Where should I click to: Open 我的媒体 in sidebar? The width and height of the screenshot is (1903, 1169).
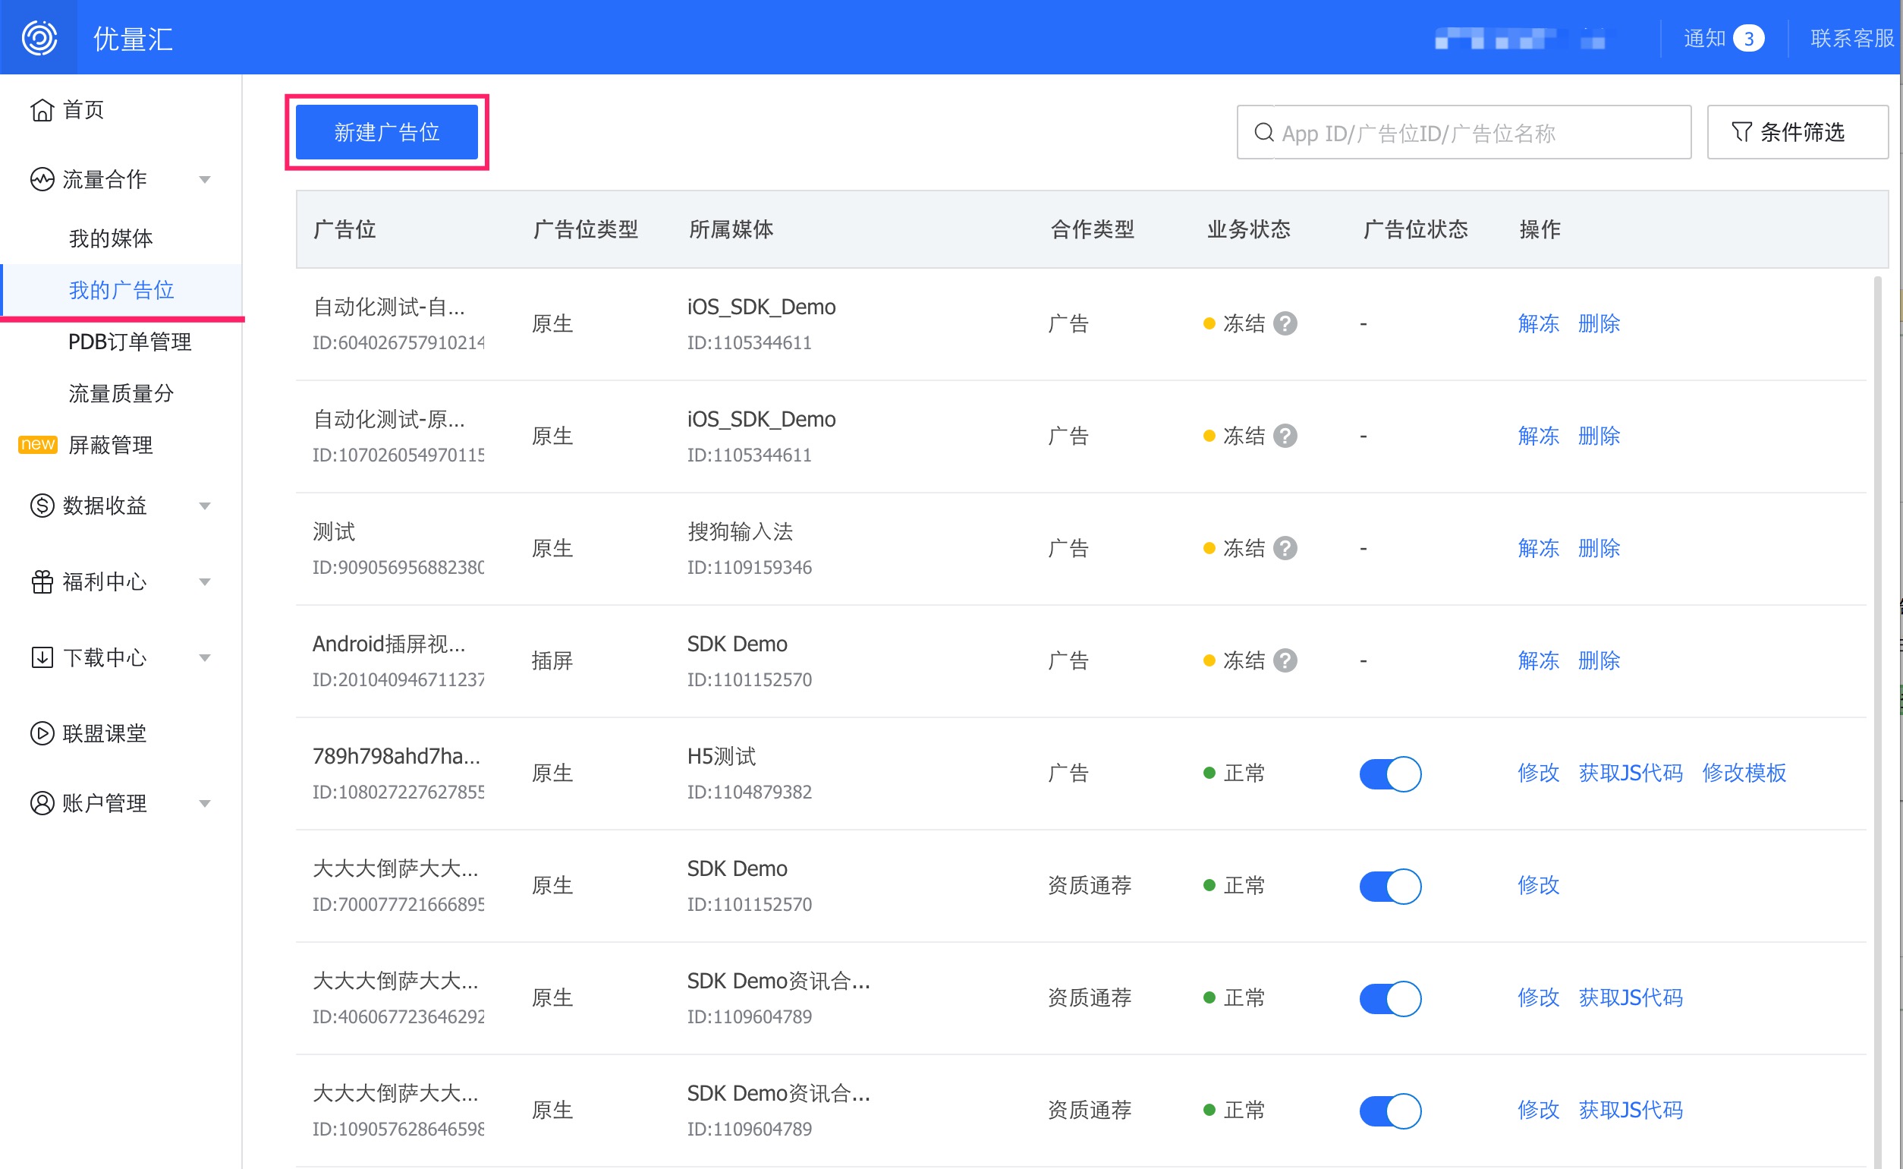(111, 238)
